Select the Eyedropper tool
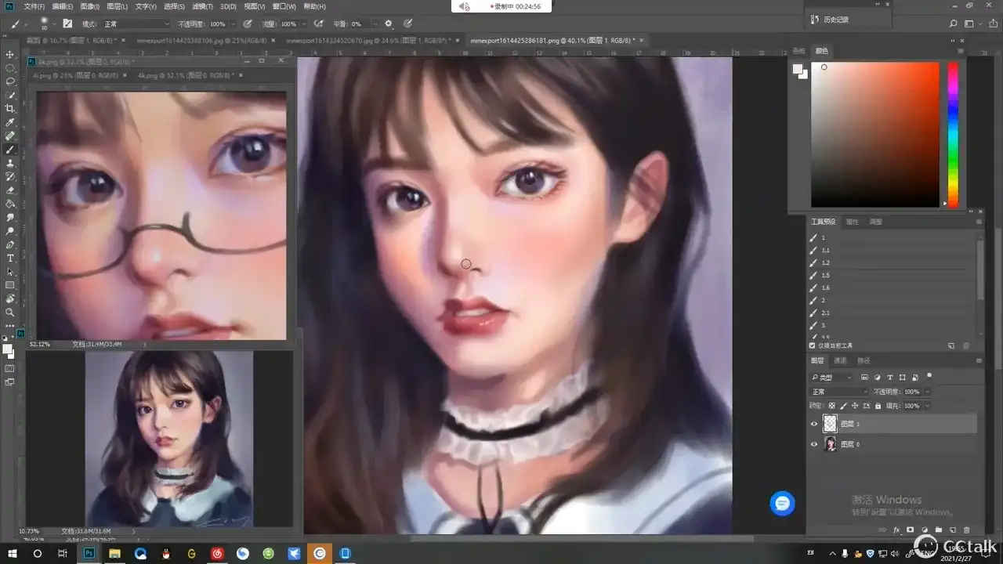The image size is (1003, 564). [10, 122]
